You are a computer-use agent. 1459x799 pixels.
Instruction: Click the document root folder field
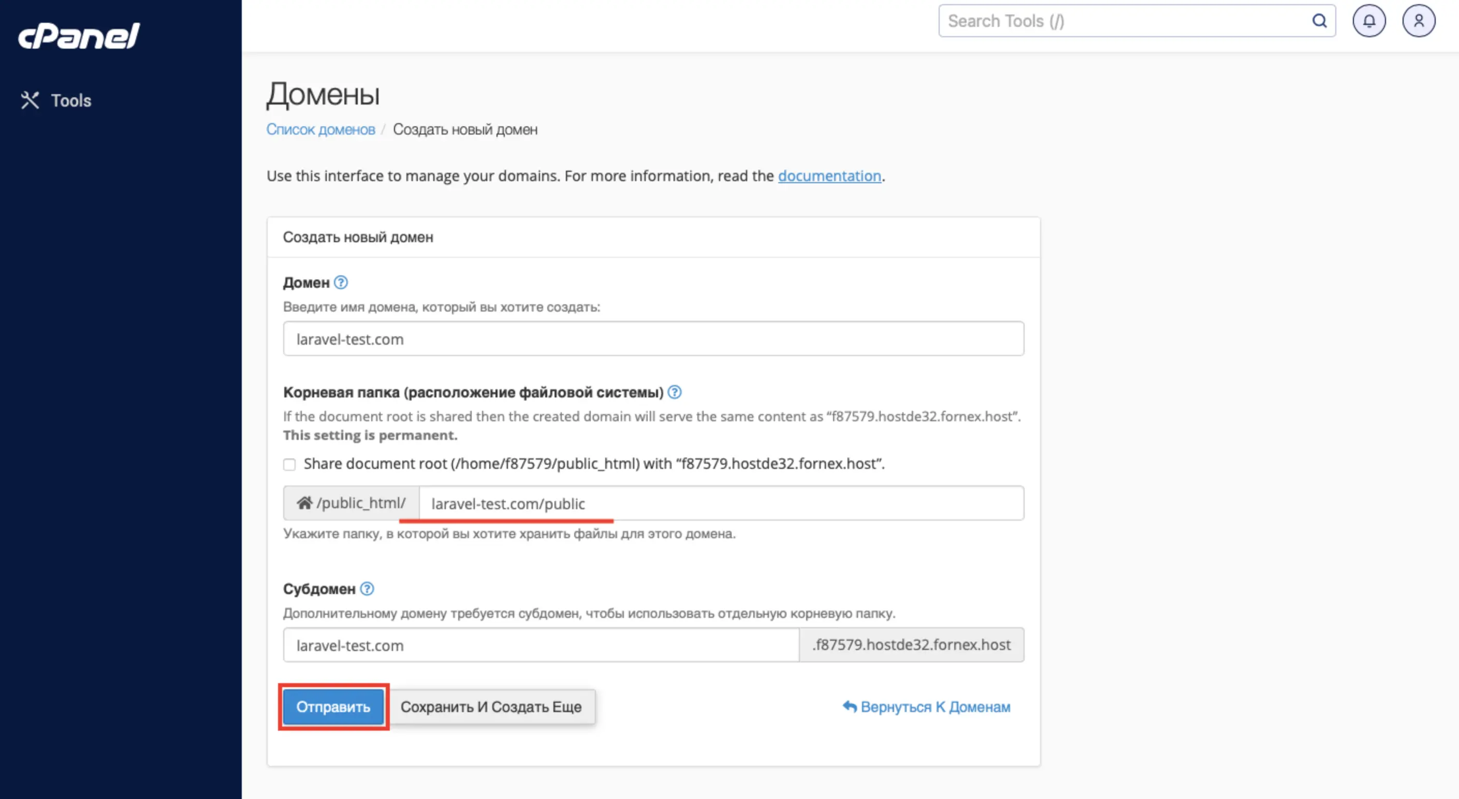point(722,503)
